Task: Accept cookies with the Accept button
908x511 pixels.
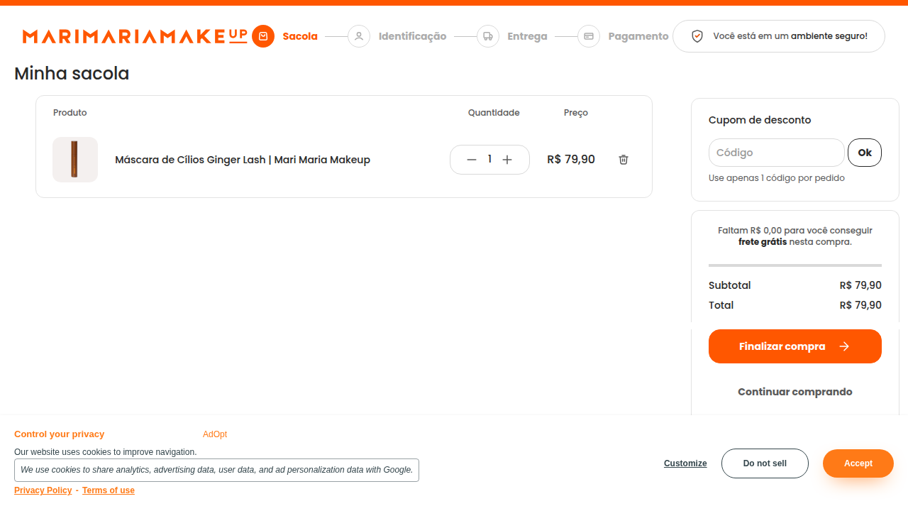Action: pos(858,463)
